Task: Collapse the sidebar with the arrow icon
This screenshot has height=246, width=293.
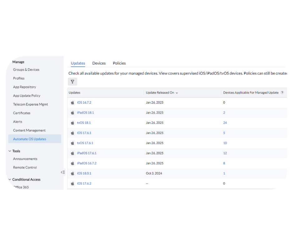Action: [63, 172]
